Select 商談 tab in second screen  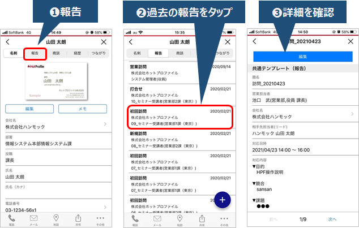point(179,53)
